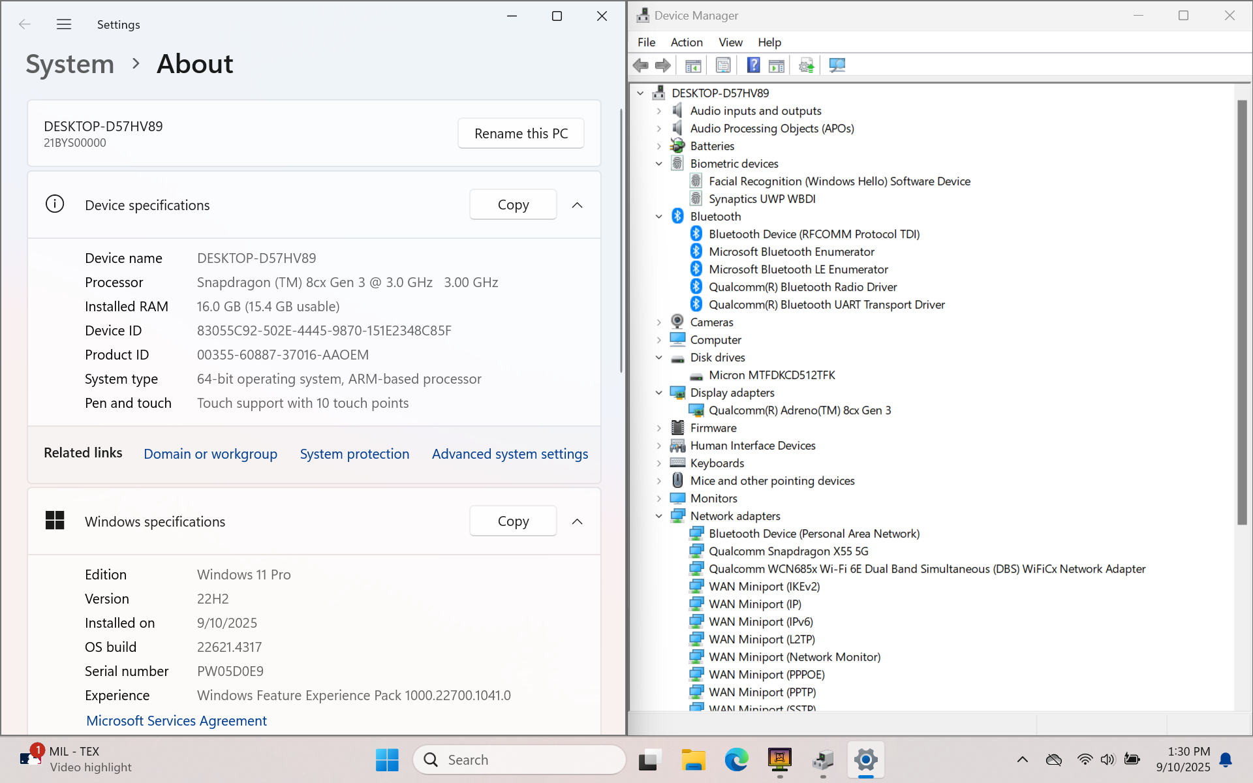The height and width of the screenshot is (783, 1253).
Task: Click the Back arrow in Device Manager toolbar
Action: 641,65
